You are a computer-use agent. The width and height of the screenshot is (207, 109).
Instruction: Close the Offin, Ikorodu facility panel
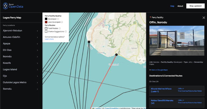(x=204, y=18)
